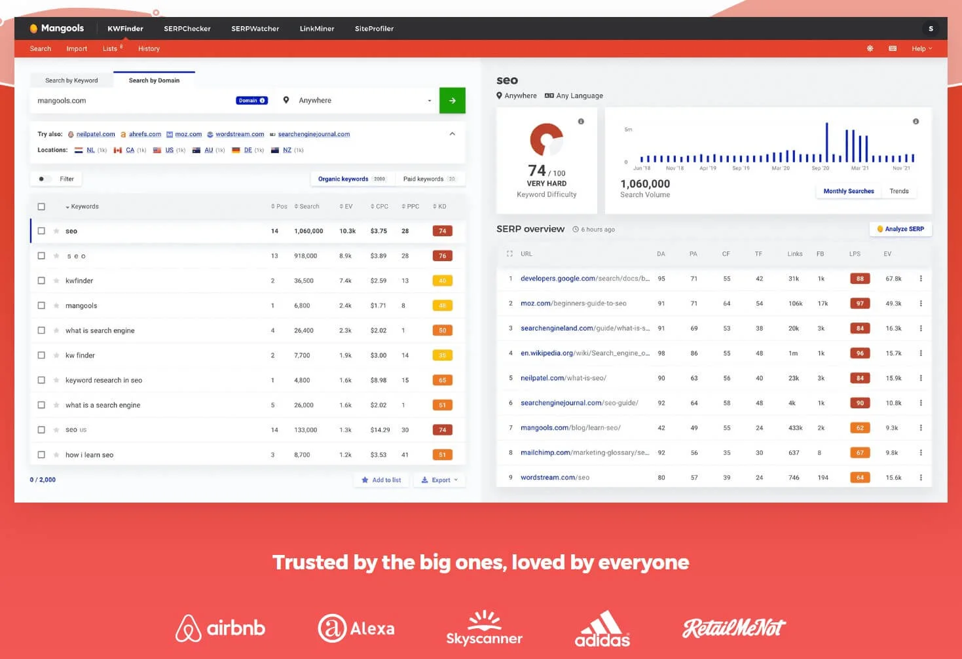Check the how i learn seo checkbox

[41, 455]
